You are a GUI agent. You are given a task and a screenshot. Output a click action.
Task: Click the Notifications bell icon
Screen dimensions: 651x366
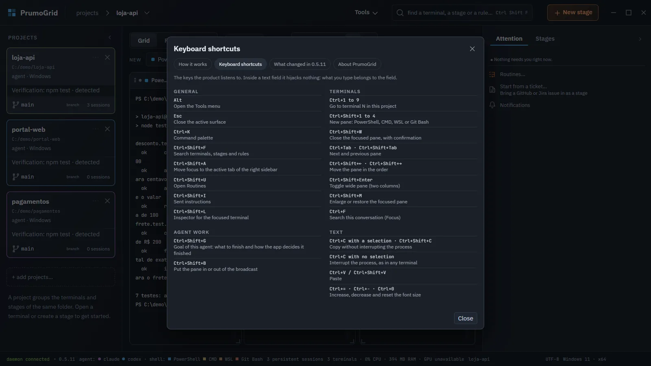click(492, 105)
